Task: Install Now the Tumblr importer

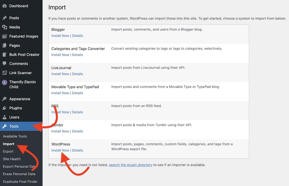Action: tap(60, 131)
